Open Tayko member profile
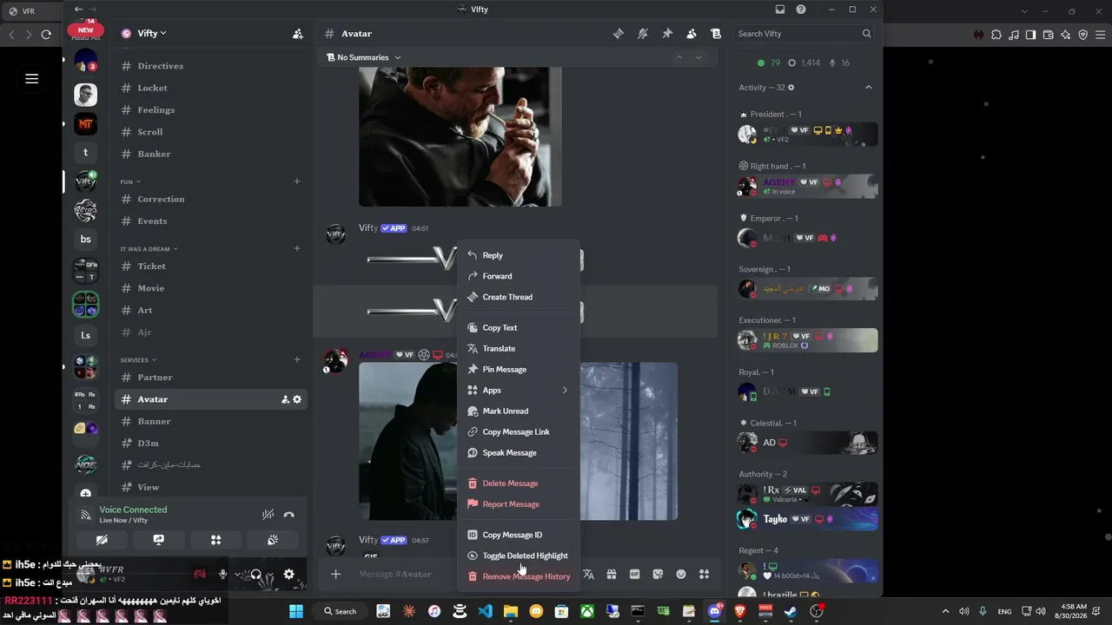 pos(807,519)
